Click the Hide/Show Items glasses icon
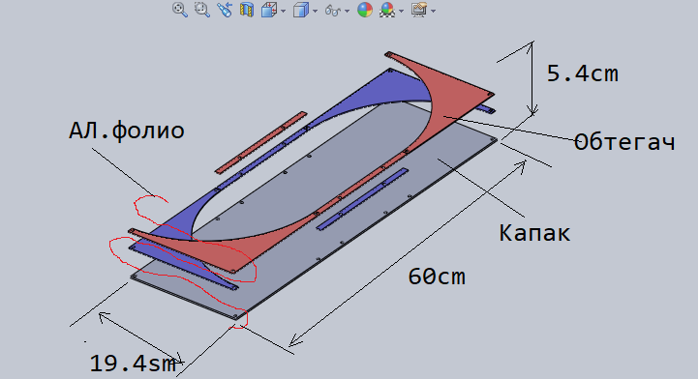The image size is (699, 379). pyautogui.click(x=333, y=11)
